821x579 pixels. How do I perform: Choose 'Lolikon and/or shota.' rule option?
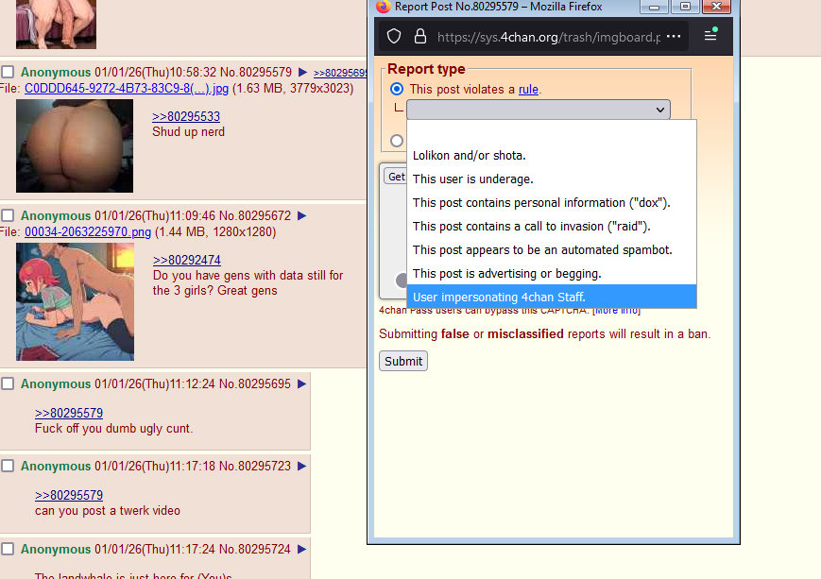(x=552, y=156)
